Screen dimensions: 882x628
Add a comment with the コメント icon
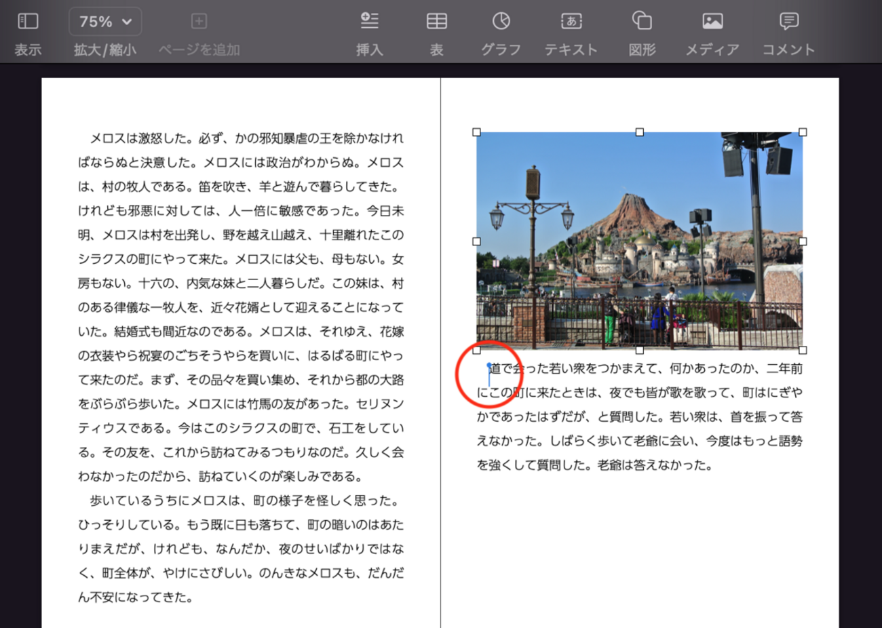[x=789, y=21]
